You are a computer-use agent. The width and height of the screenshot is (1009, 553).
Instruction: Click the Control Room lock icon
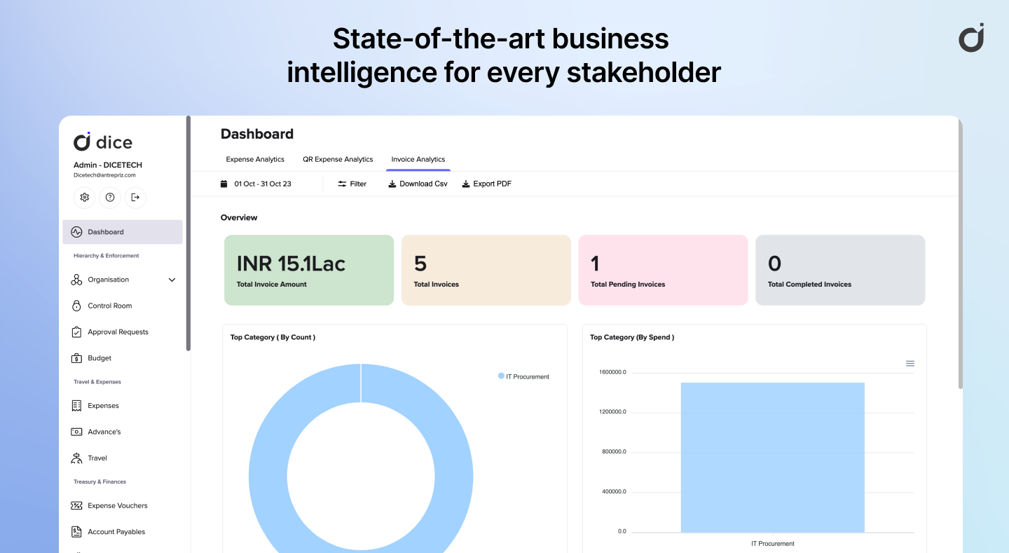click(76, 306)
